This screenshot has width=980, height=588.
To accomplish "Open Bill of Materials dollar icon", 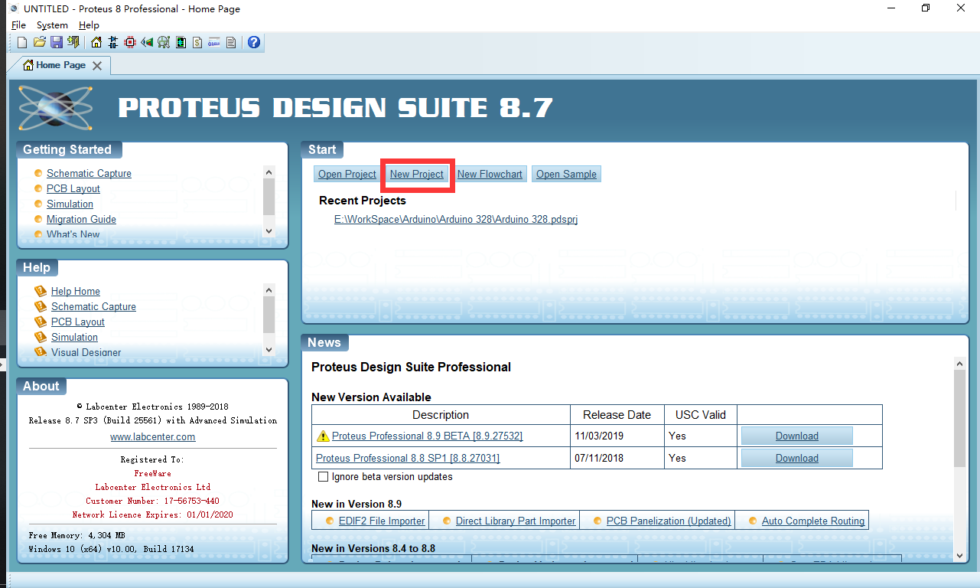I will [197, 42].
